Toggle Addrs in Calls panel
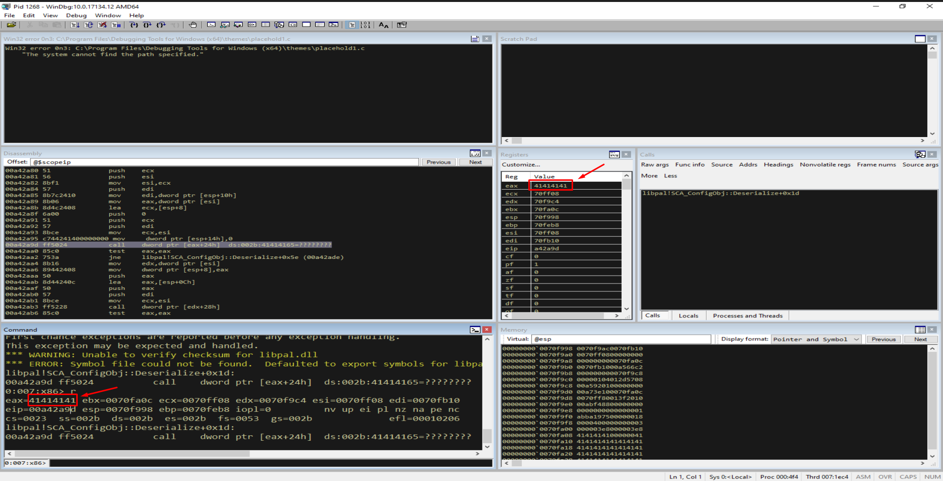This screenshot has width=943, height=481. point(748,165)
